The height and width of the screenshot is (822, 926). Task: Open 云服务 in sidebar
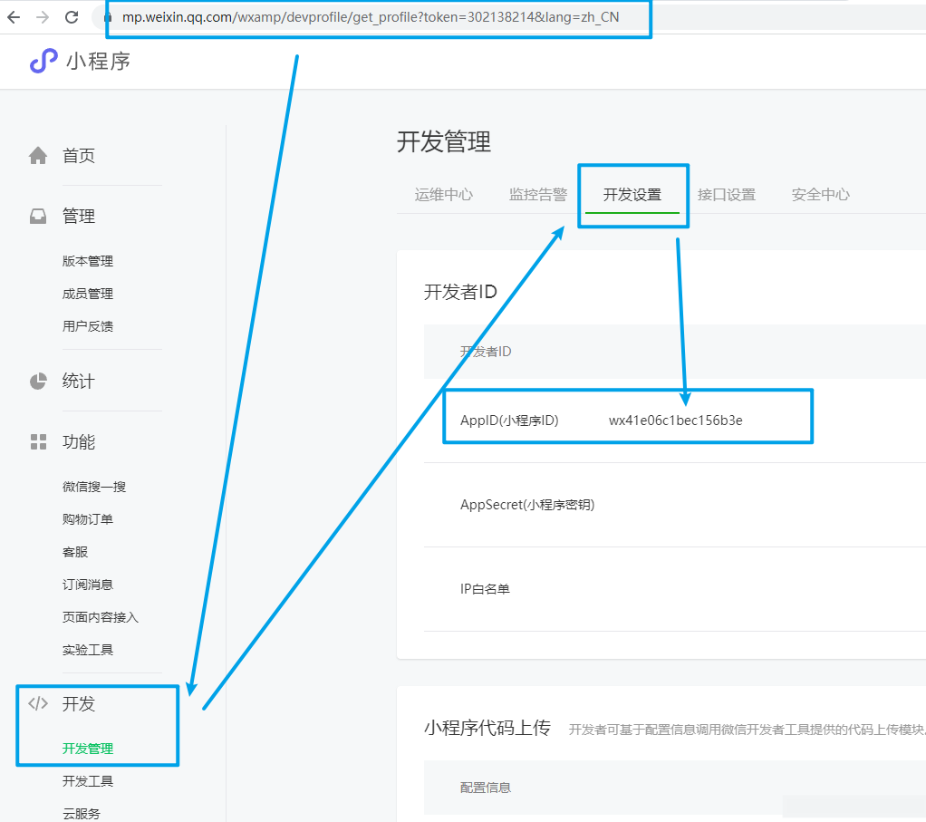[82, 814]
